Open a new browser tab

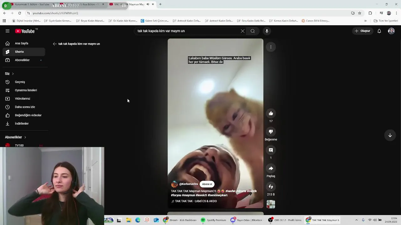click(x=160, y=4)
